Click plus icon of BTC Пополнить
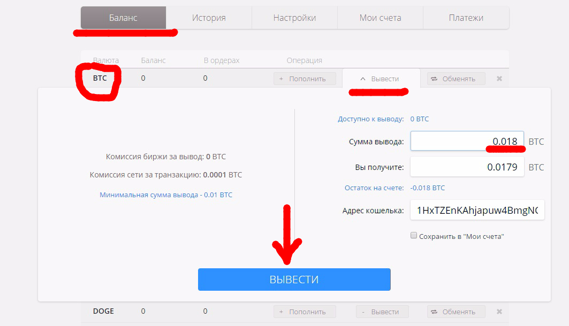Image resolution: width=569 pixels, height=326 pixels. point(281,79)
